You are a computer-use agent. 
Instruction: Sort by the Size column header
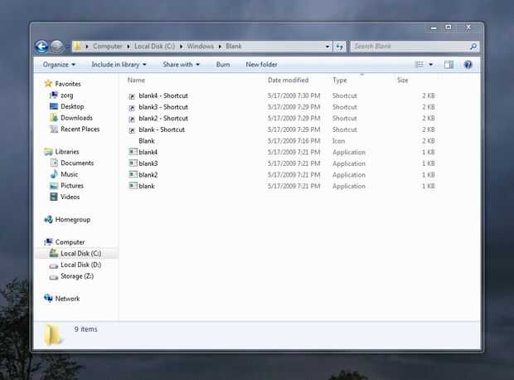tap(403, 80)
